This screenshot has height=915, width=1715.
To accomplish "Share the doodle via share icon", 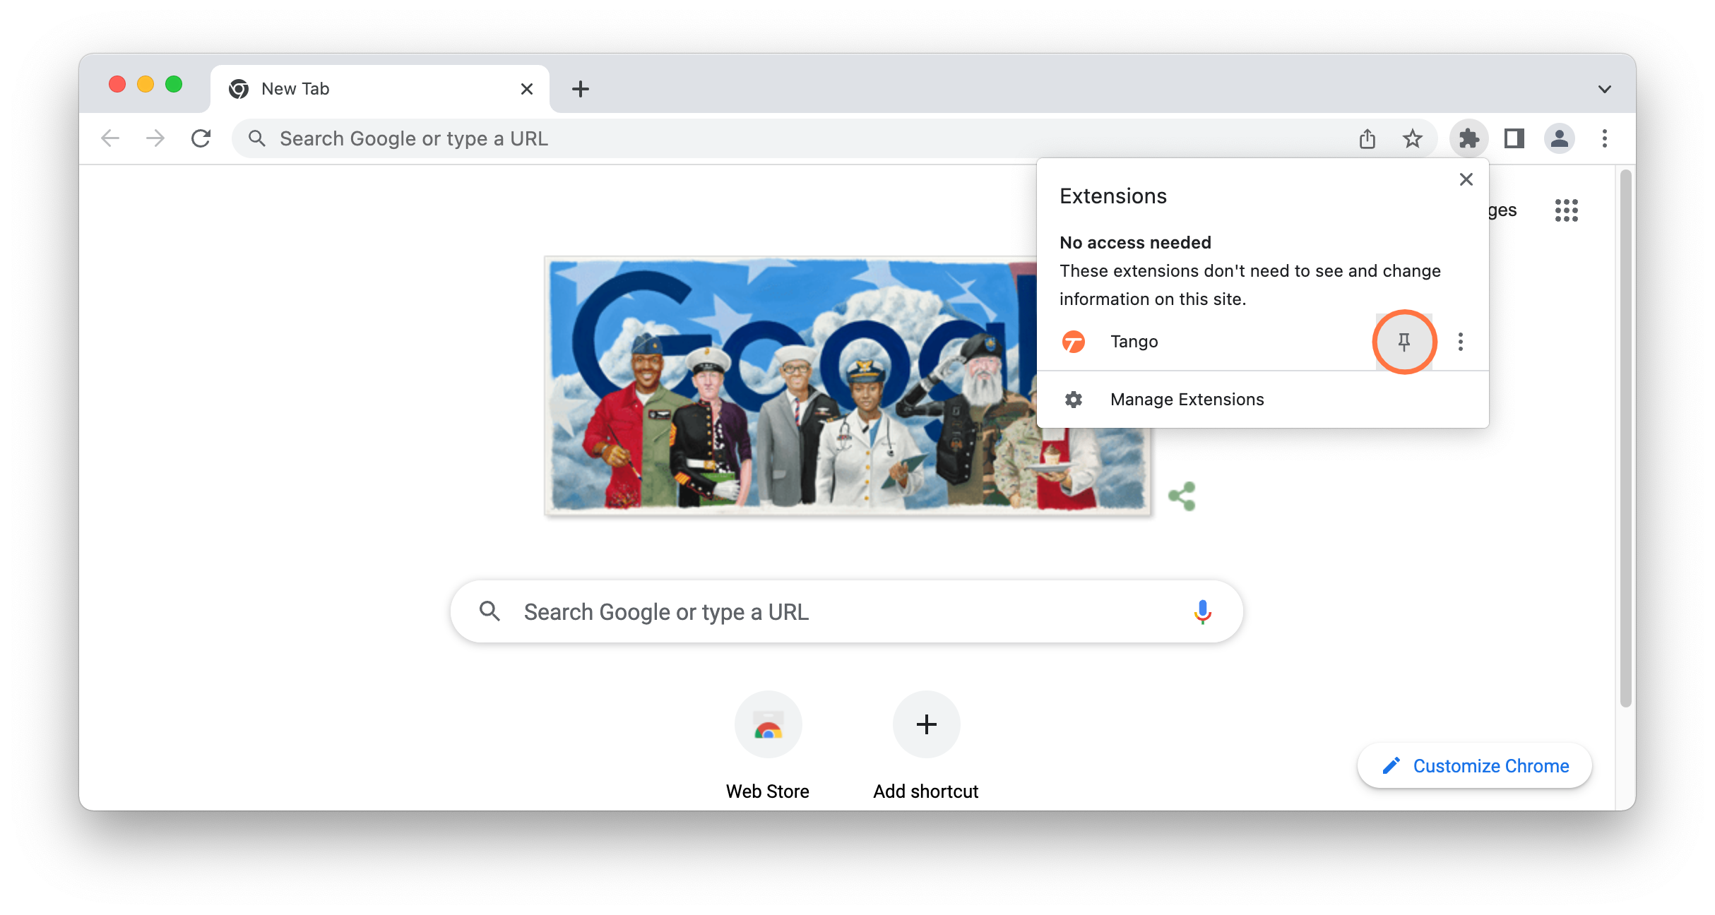I will pos(1182,496).
